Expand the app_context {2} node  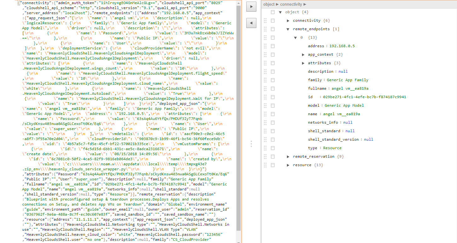[x=303, y=54]
